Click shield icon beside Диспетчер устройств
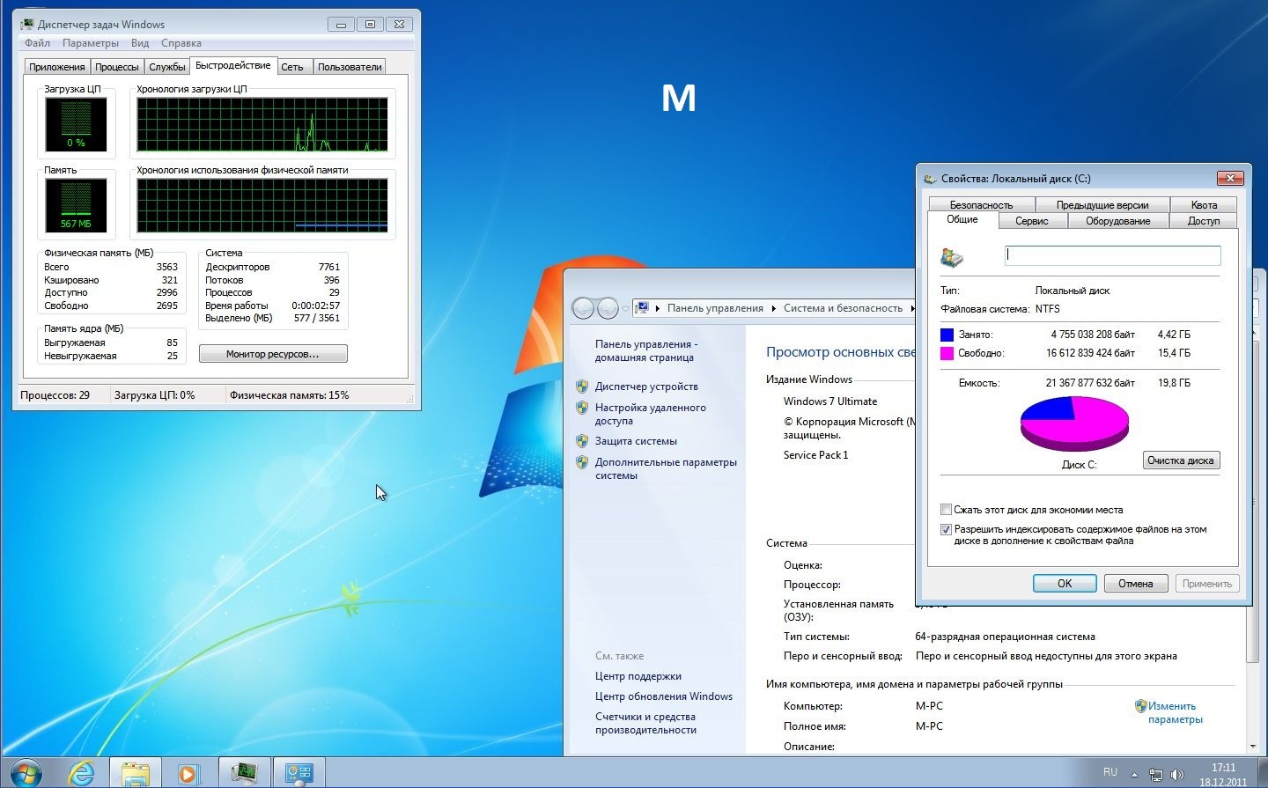1268x788 pixels. click(581, 387)
